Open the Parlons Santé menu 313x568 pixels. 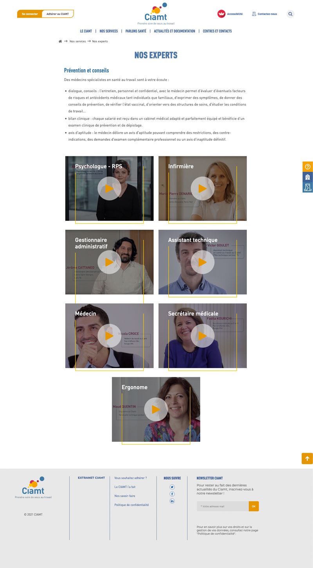coord(136,31)
